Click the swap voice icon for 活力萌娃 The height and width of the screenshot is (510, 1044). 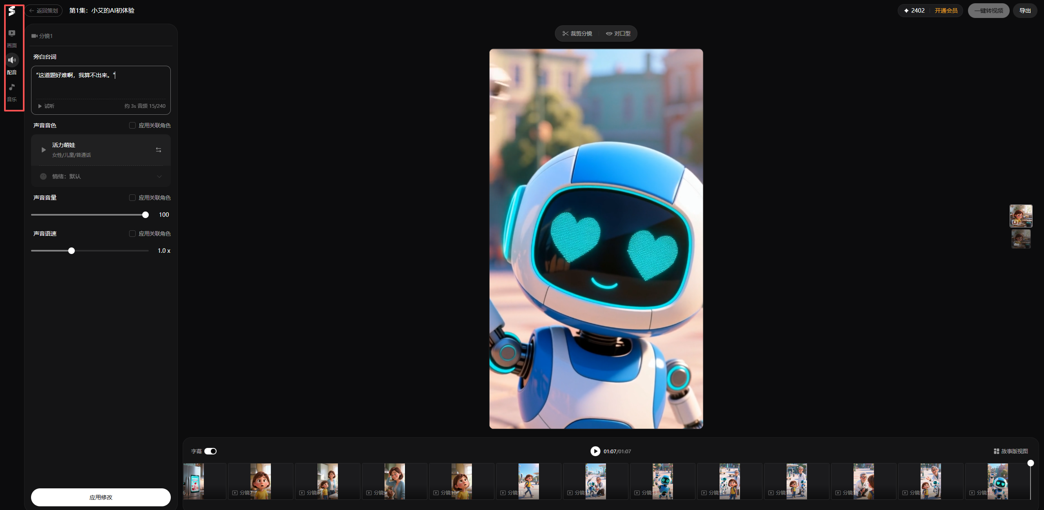pos(159,150)
